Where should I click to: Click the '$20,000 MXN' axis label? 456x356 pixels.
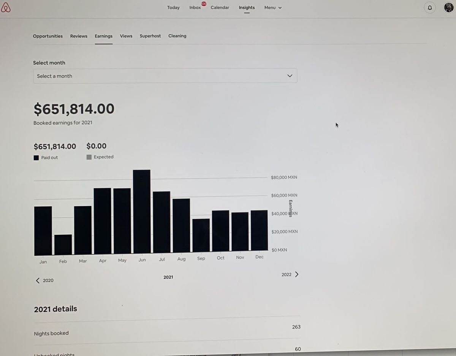click(285, 232)
